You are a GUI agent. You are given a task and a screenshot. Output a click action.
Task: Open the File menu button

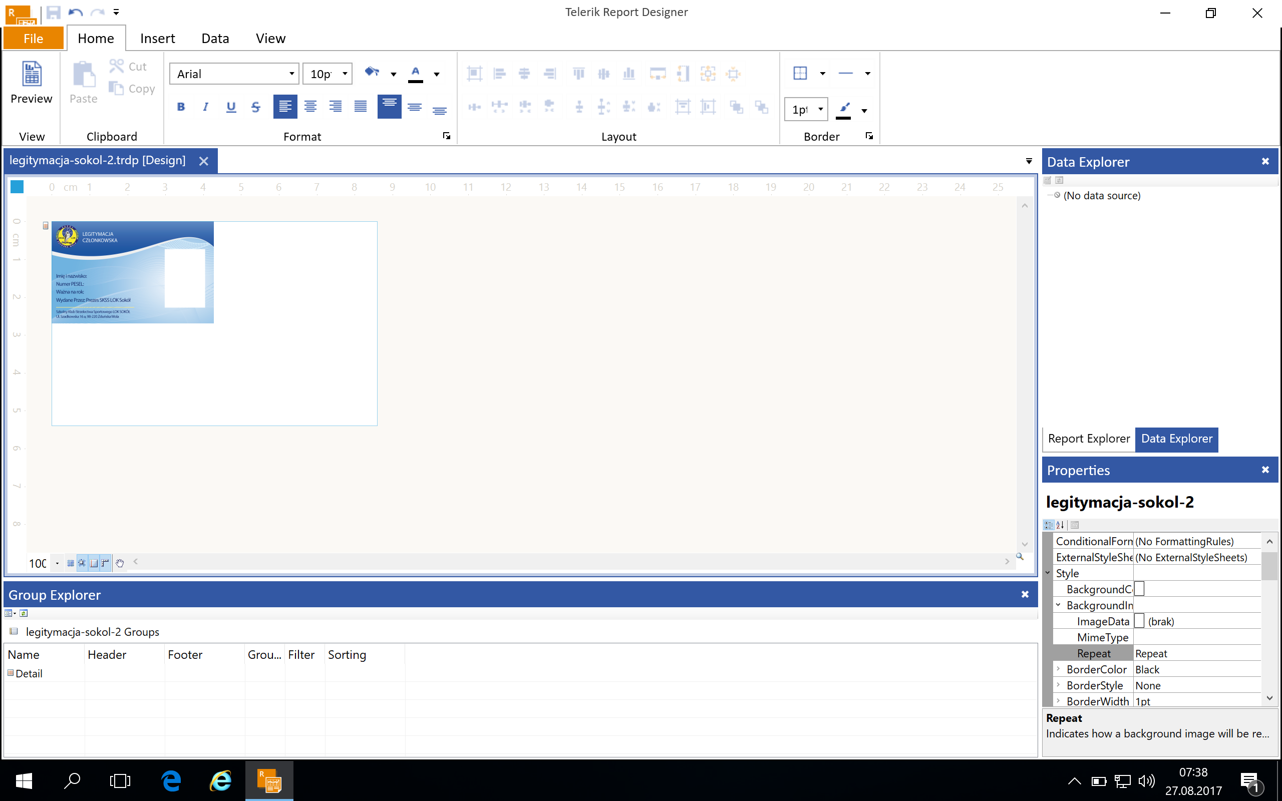click(34, 38)
